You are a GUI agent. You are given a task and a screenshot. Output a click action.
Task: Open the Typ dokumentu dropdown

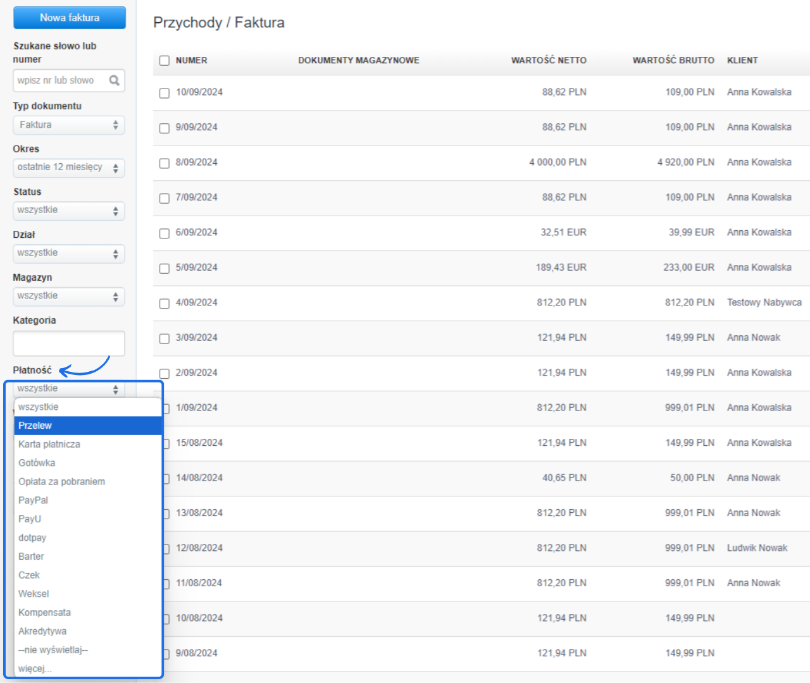coord(68,125)
